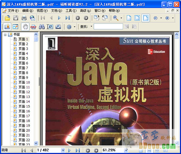The width and height of the screenshot is (181, 154).
Task: Click the 1 / 482 page number field
Action: point(49,150)
